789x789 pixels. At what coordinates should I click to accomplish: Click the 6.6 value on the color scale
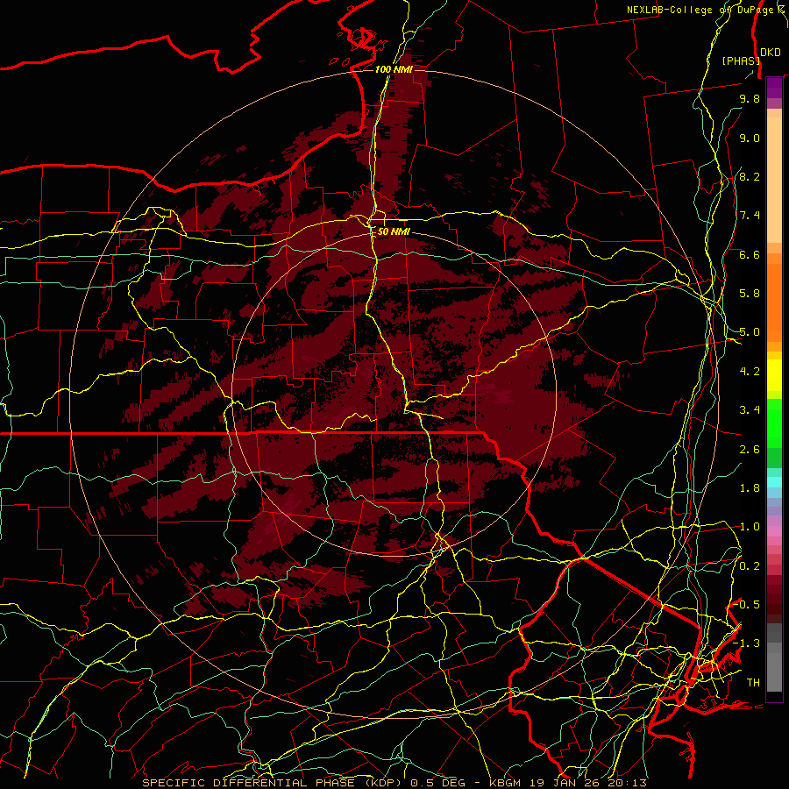click(x=750, y=254)
